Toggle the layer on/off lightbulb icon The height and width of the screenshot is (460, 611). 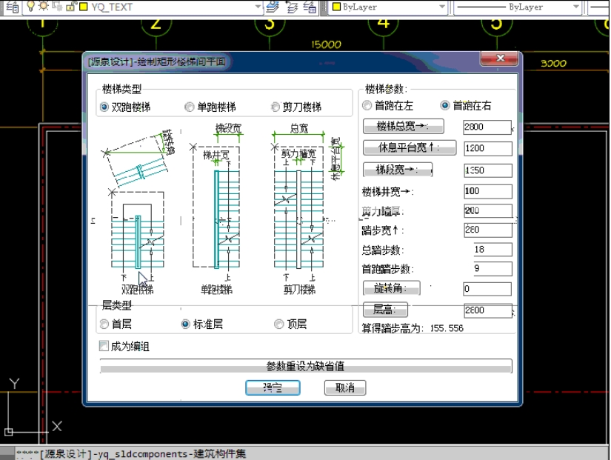(x=31, y=8)
